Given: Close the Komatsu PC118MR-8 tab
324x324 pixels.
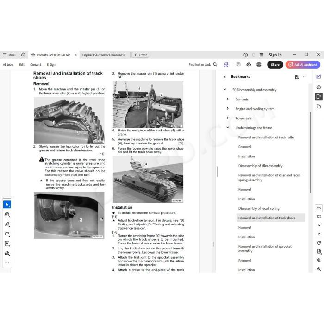Looking at the screenshot, I should (x=75, y=55).
